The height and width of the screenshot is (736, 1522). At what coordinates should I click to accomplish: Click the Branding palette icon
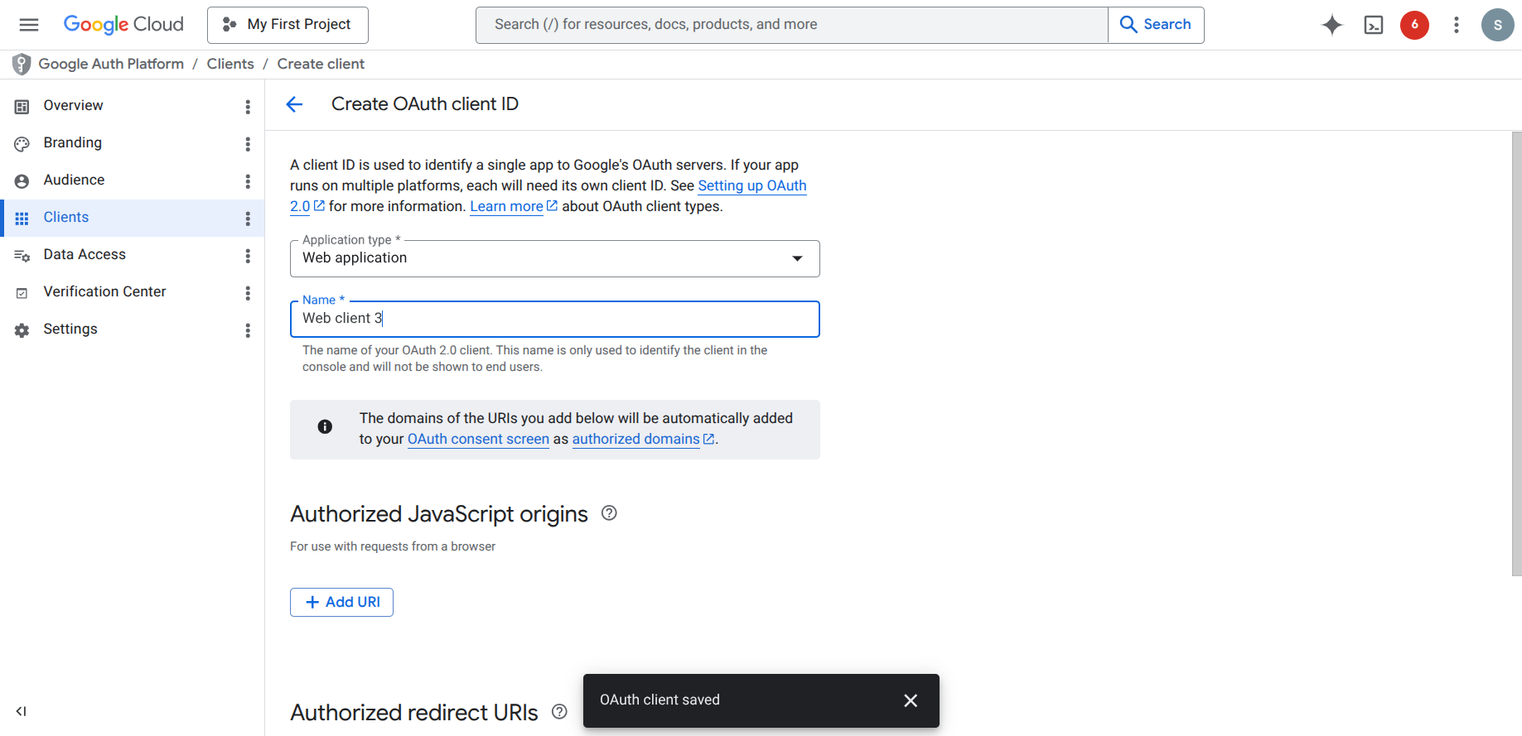coord(22,143)
